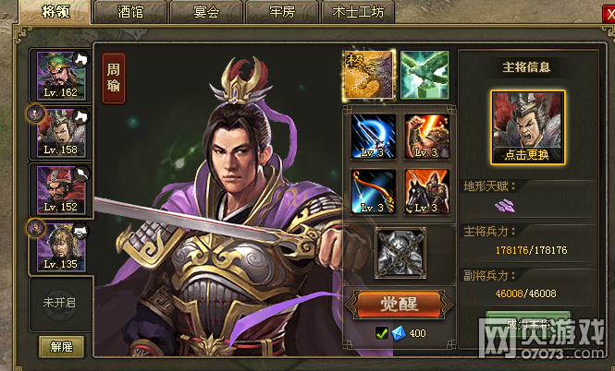Select the Lv.135 general portrait
The height and width of the screenshot is (371, 615).
[61, 247]
